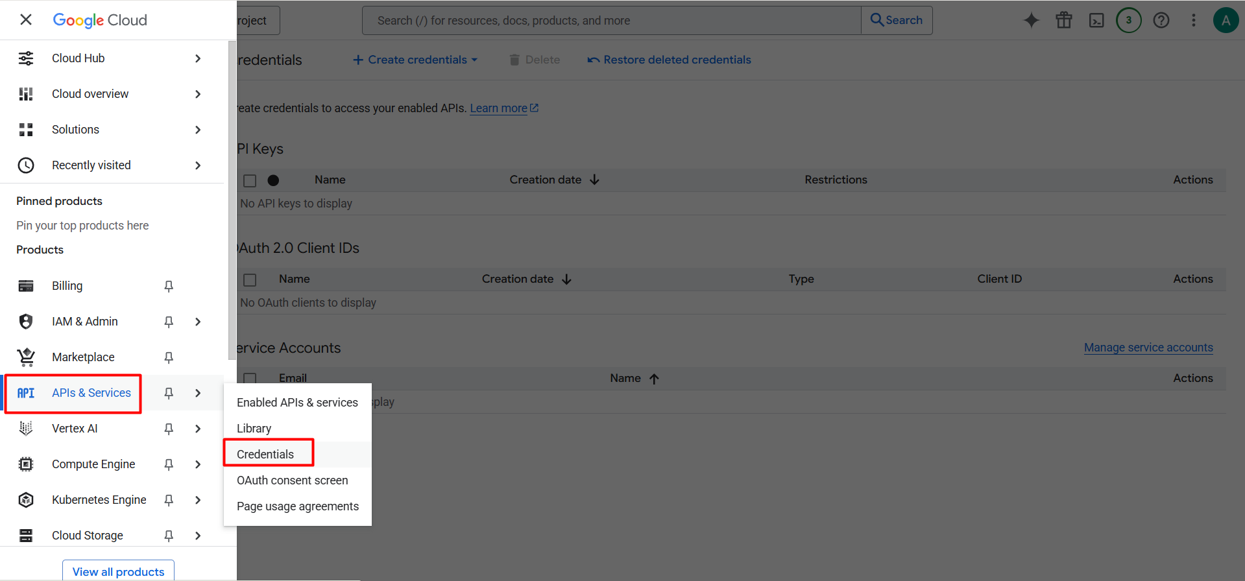Expand Cloud Storage submenu chevron
1245x581 pixels.
coord(198,536)
